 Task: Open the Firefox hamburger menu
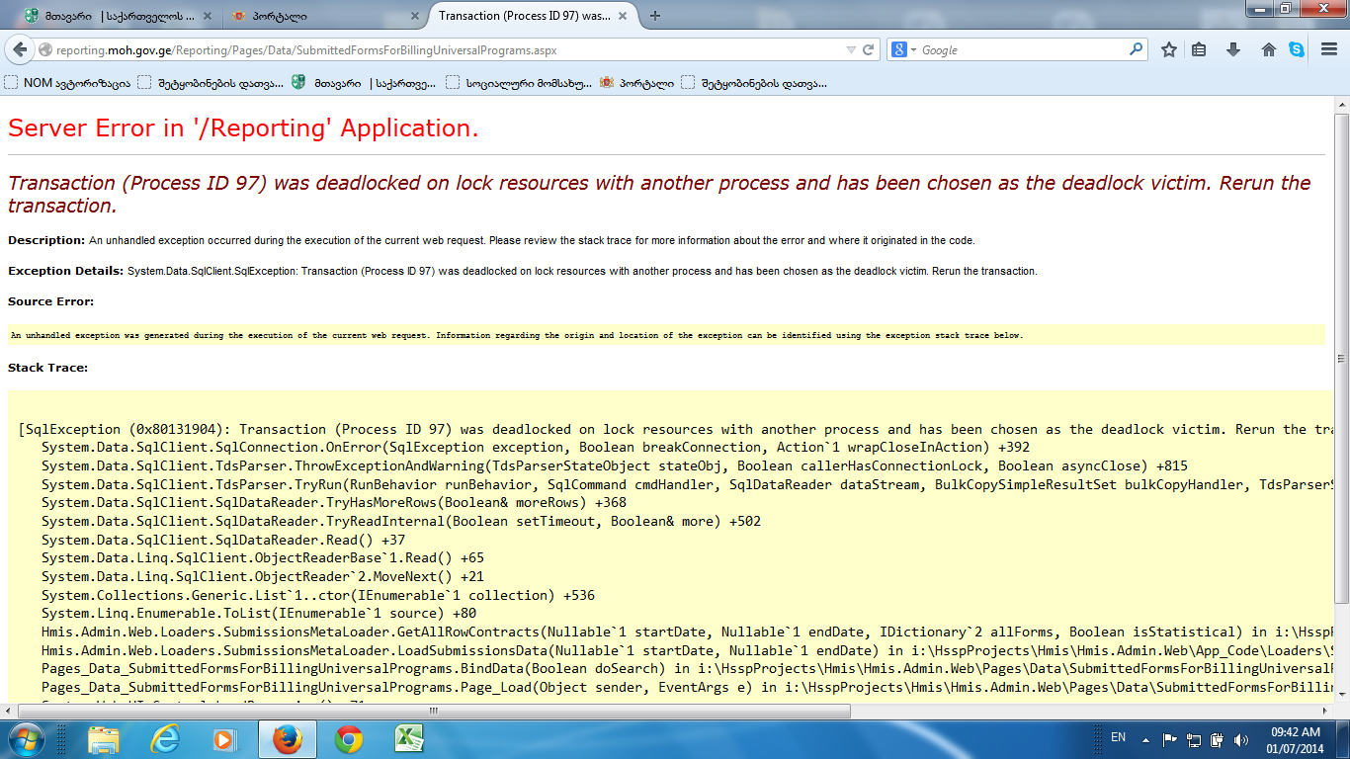(1329, 49)
